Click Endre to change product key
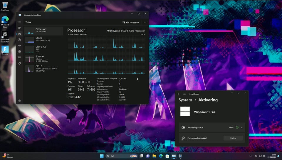Image resolution: width=282 pixels, height=160 pixels. point(233,138)
